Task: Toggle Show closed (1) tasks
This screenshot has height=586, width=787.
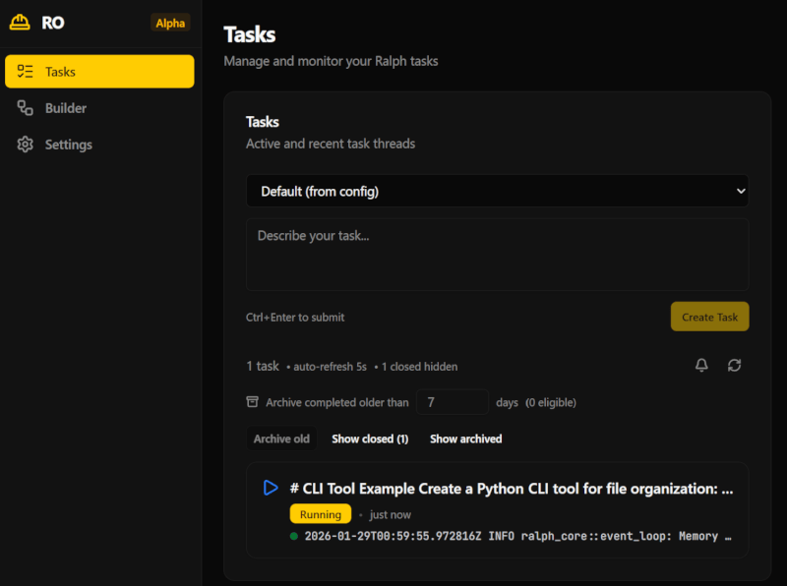Action: coord(370,439)
